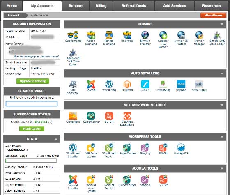The image size is (230, 195).
Task: Open Advanced DNS Zone Editor
Action: [73, 57]
